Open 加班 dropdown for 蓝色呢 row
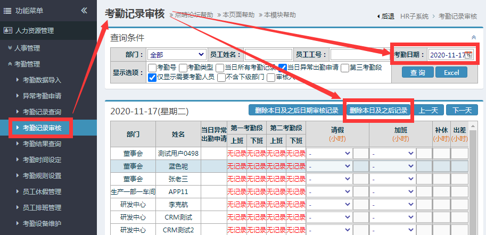This screenshot has height=235, width=486. pos(393,165)
